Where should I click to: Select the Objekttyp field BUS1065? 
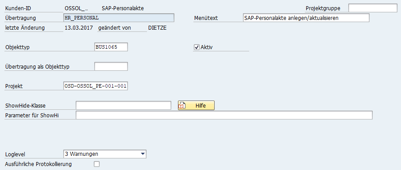pyautogui.click(x=111, y=47)
